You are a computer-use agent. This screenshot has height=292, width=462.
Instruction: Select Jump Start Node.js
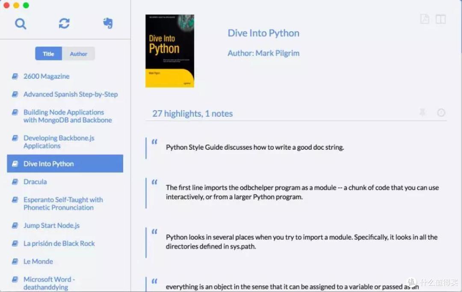tap(51, 226)
